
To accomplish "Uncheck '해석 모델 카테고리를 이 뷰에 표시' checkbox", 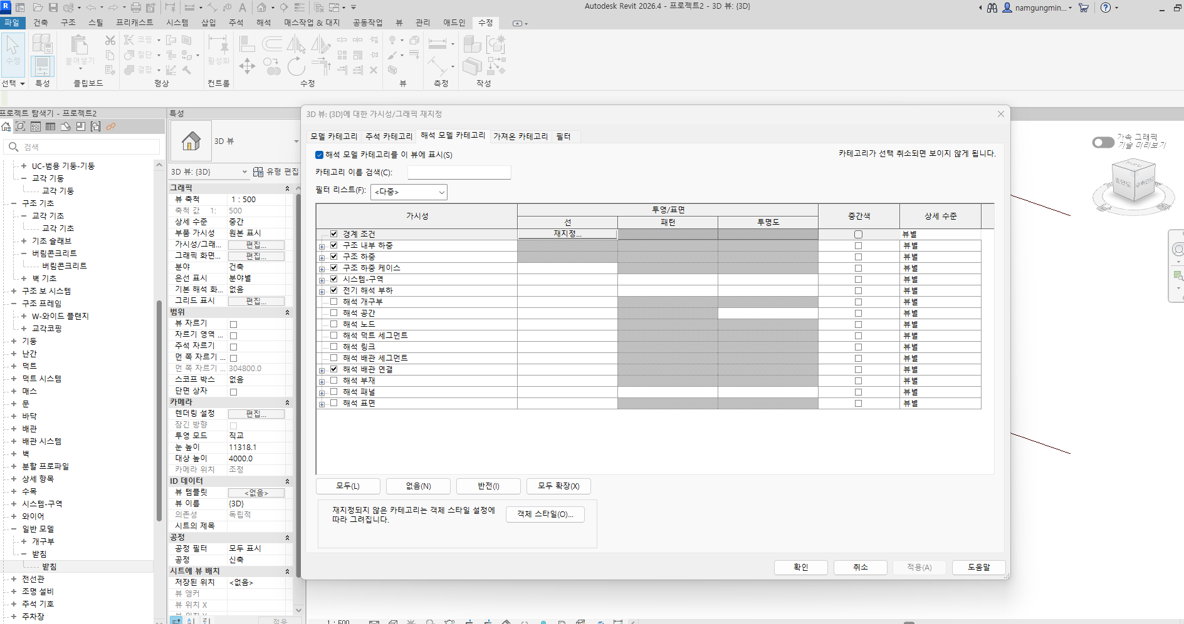I will [320, 155].
